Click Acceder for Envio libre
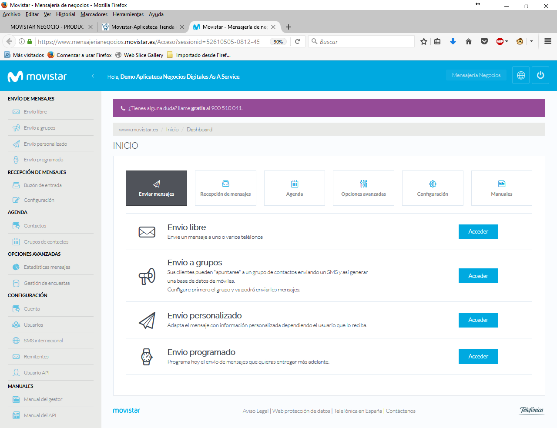Viewport: 557px width, 428px height. pos(478,232)
